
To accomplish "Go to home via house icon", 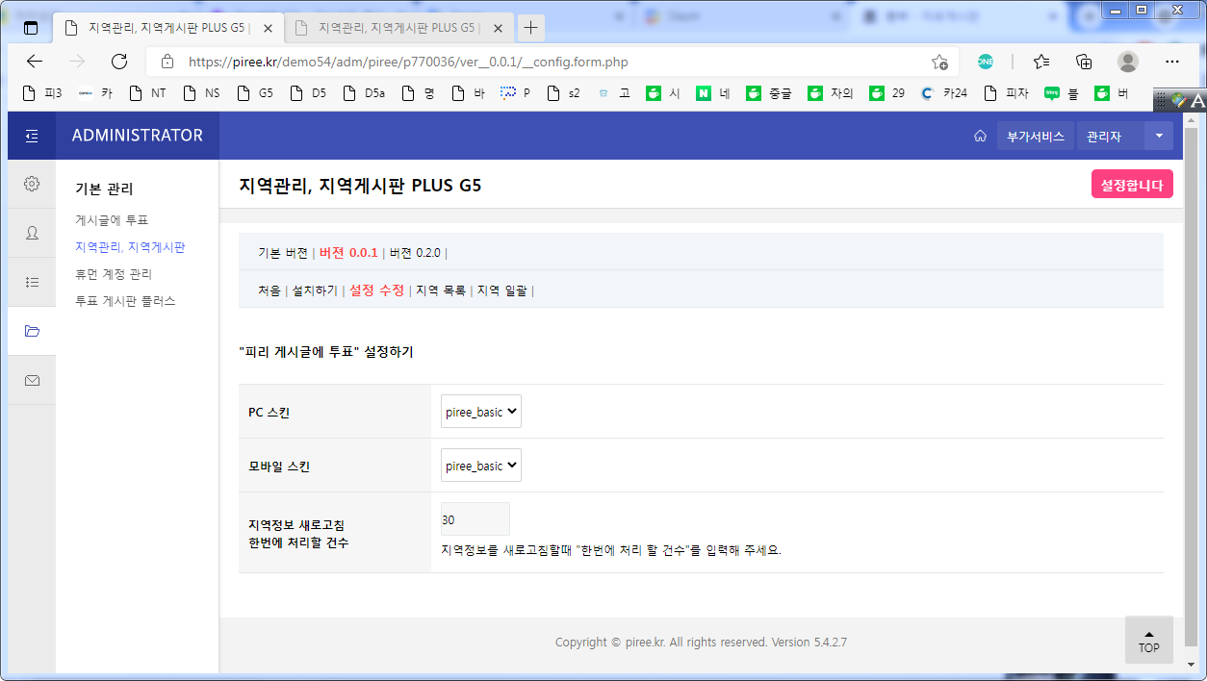I will [980, 137].
